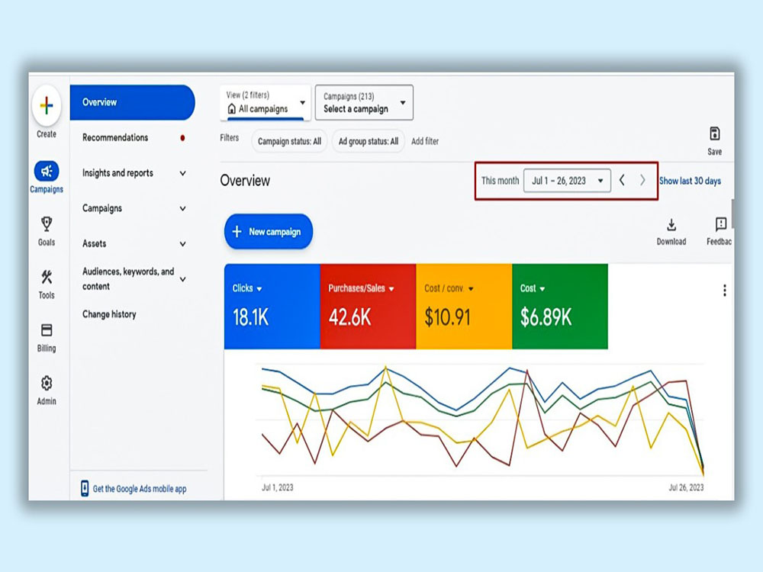Go to next date range arrow
Screen dimensions: 763x572
tap(642, 181)
